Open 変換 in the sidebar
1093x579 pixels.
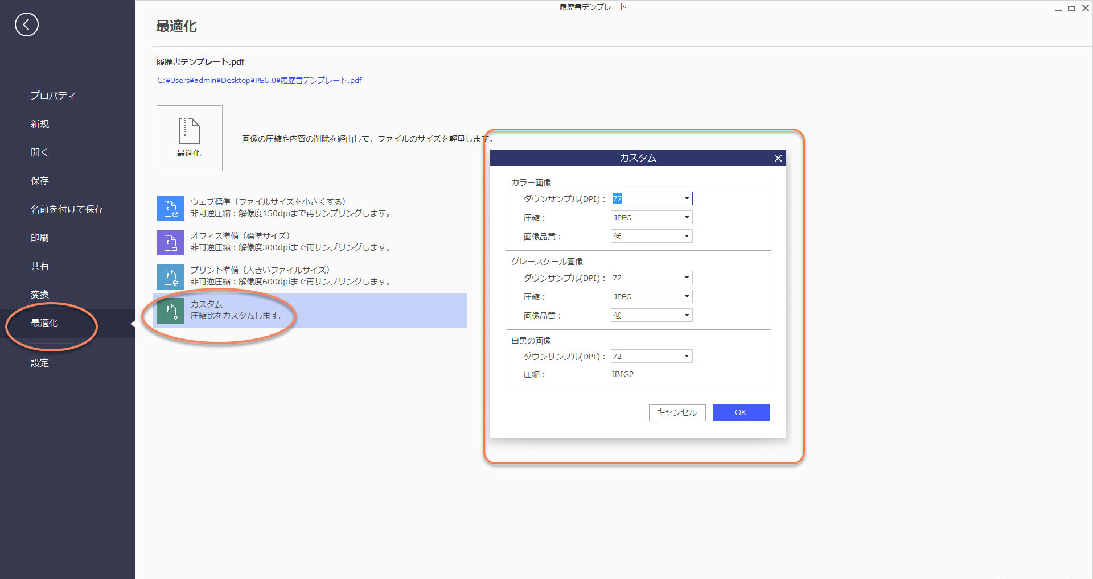[40, 295]
